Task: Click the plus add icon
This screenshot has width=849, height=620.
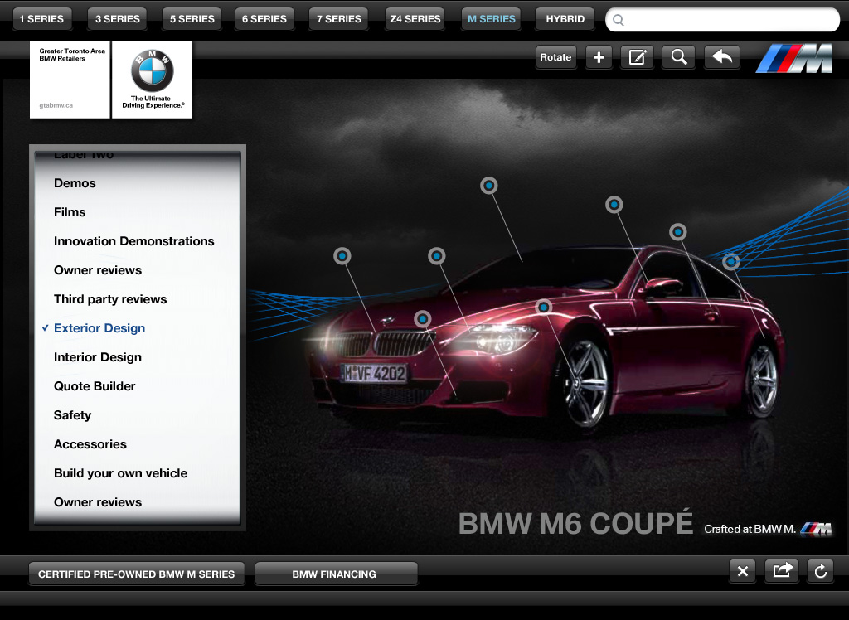Action: coord(599,57)
